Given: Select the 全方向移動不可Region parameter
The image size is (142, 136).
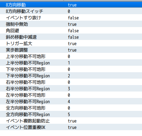Looking at the screenshot, I should click(28, 114).
